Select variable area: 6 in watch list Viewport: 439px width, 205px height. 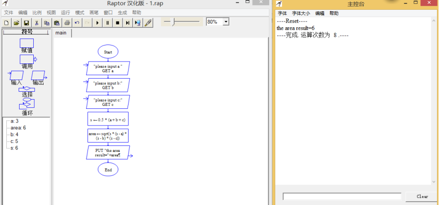[x=18, y=128]
